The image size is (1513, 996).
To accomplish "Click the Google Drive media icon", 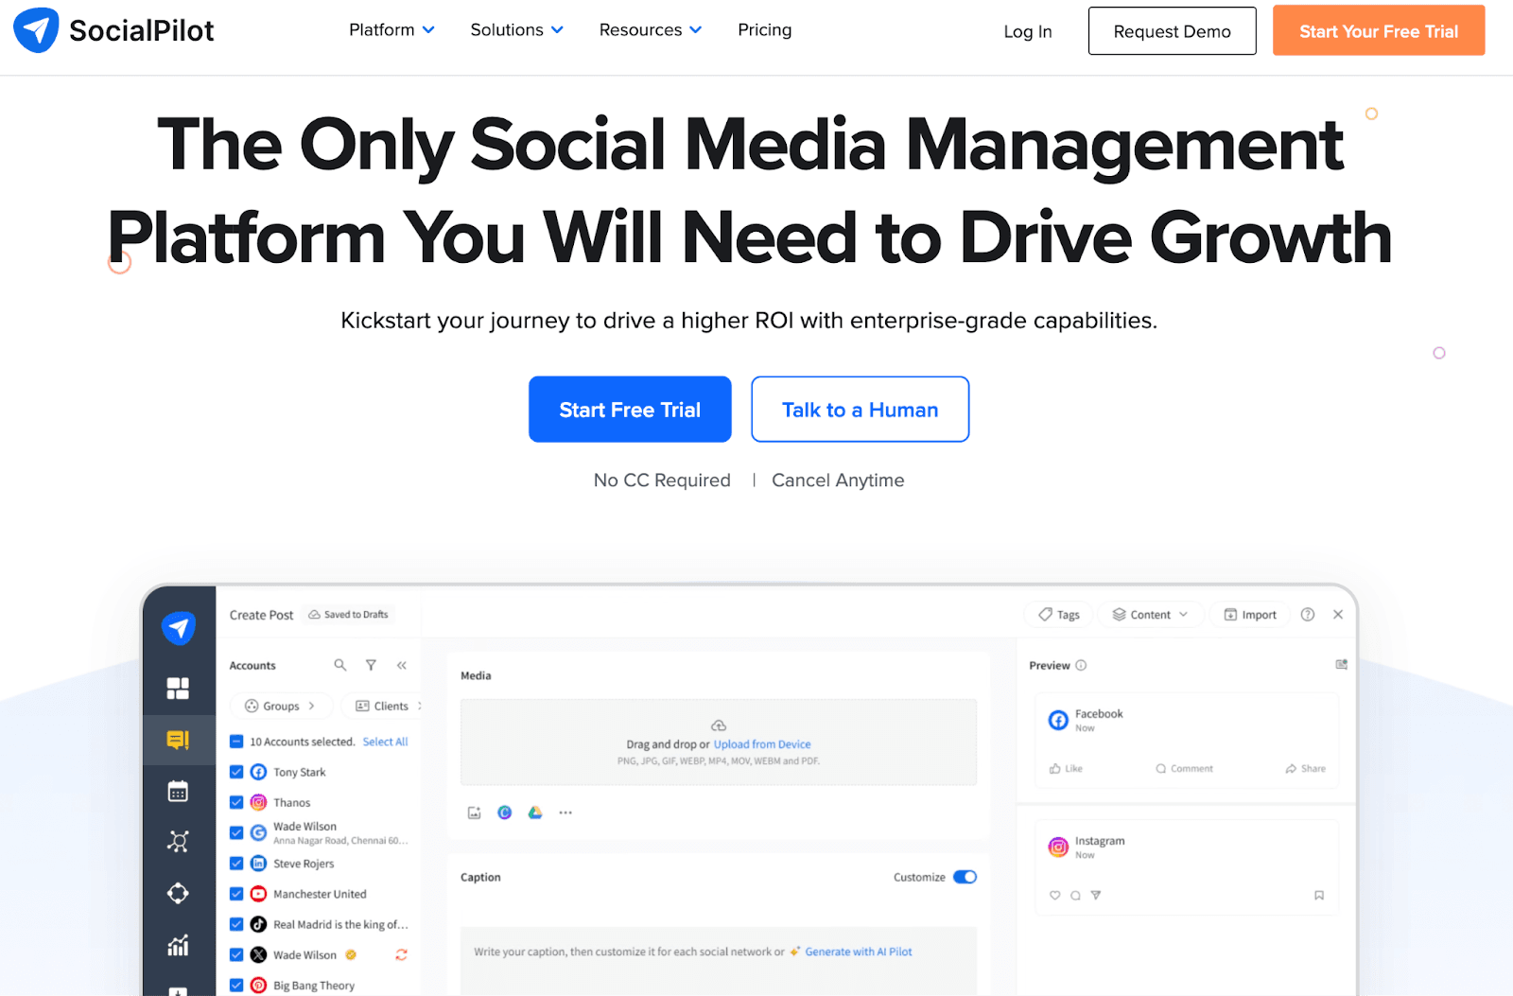I will pyautogui.click(x=535, y=813).
